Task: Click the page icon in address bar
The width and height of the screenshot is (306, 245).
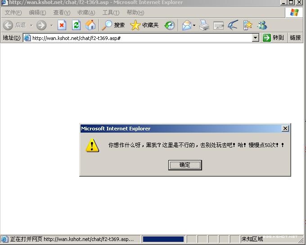Action: click(27, 38)
